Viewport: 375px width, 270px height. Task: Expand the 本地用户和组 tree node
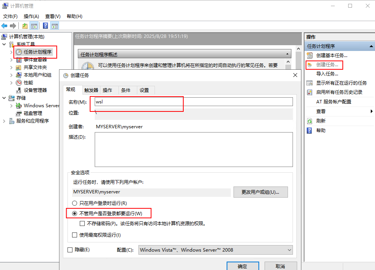click(11, 75)
